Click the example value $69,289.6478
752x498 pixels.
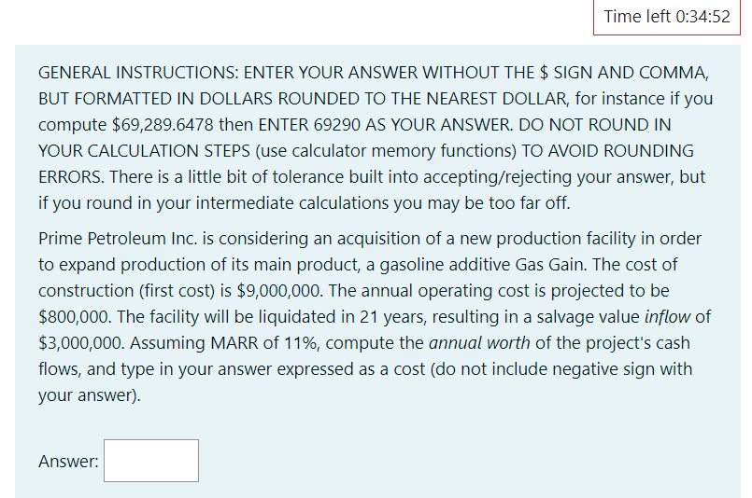163,125
